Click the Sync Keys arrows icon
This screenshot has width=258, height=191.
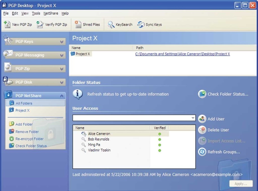[x=141, y=25]
